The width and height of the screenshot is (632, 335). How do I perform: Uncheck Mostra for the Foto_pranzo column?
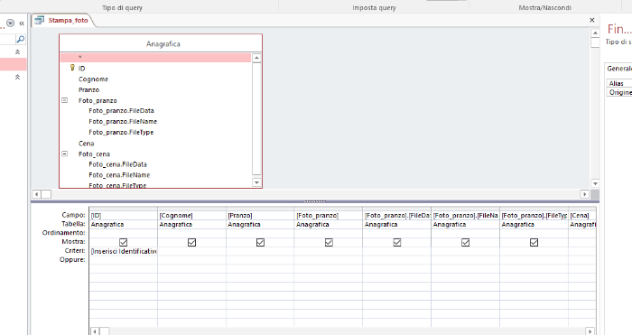[329, 242]
